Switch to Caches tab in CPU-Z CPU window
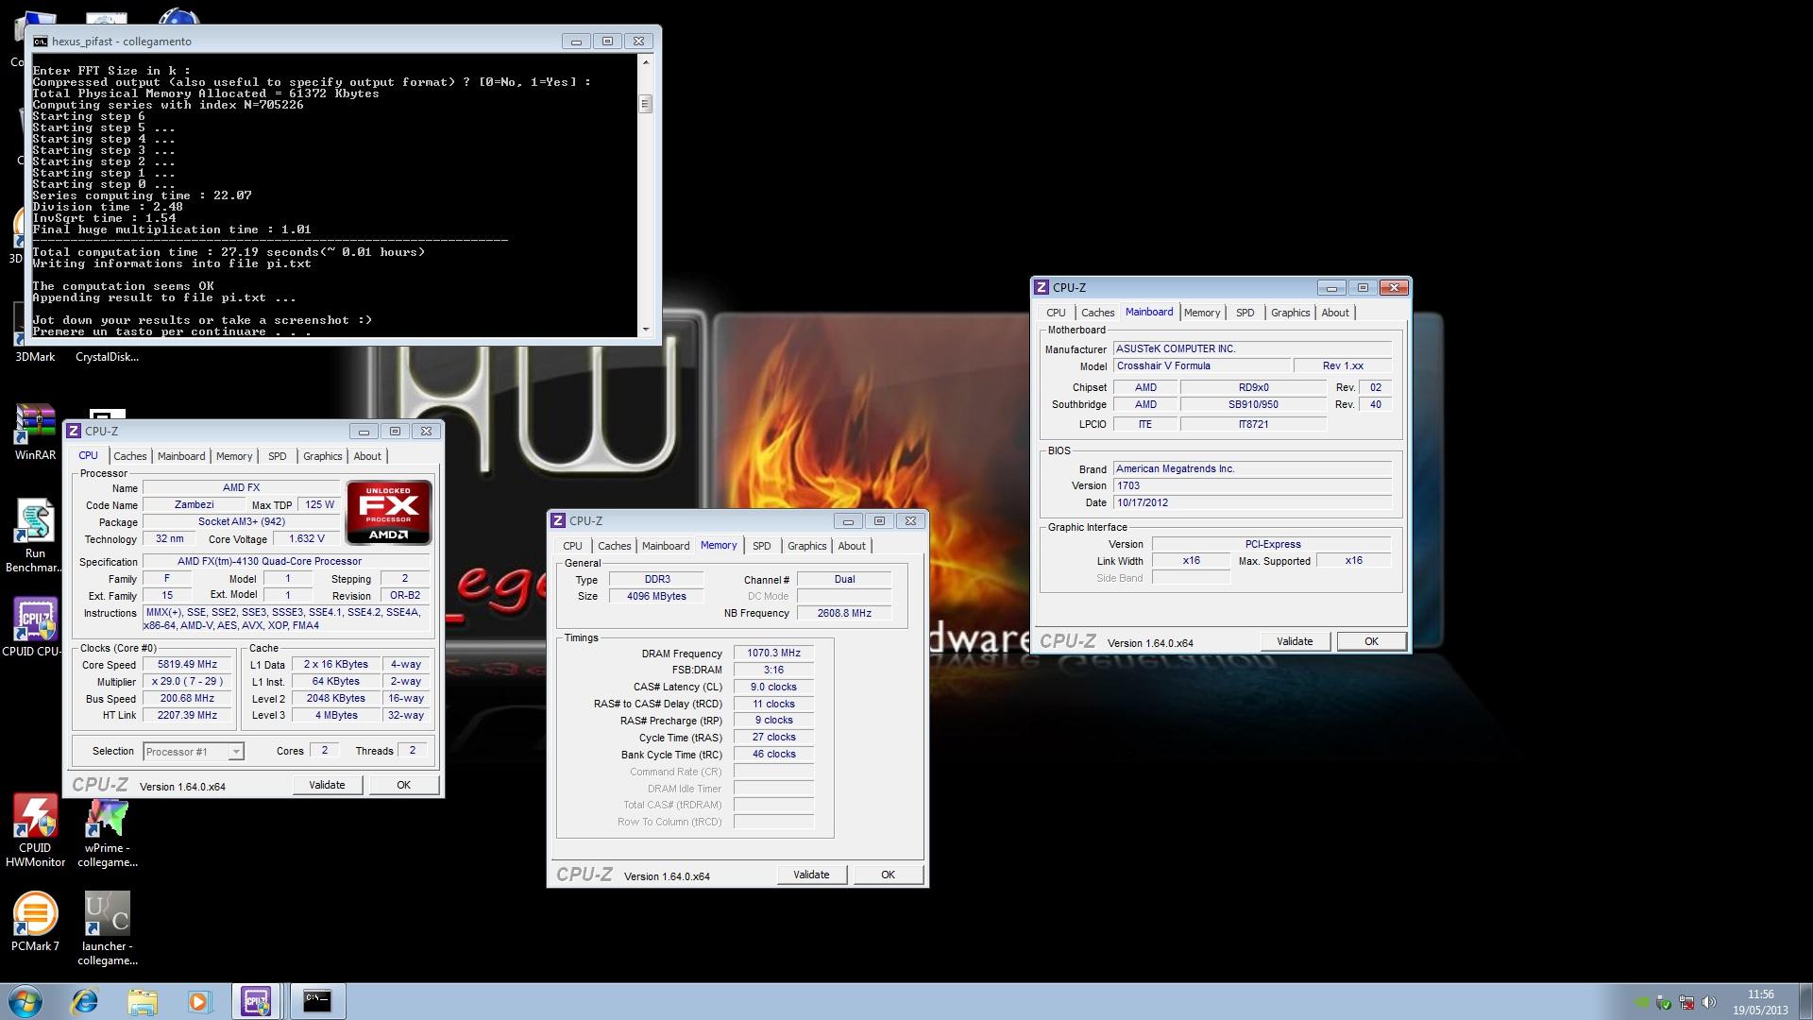1813x1020 pixels. click(130, 456)
